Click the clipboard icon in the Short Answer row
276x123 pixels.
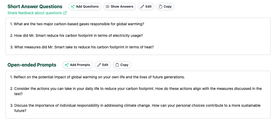point(160,7)
